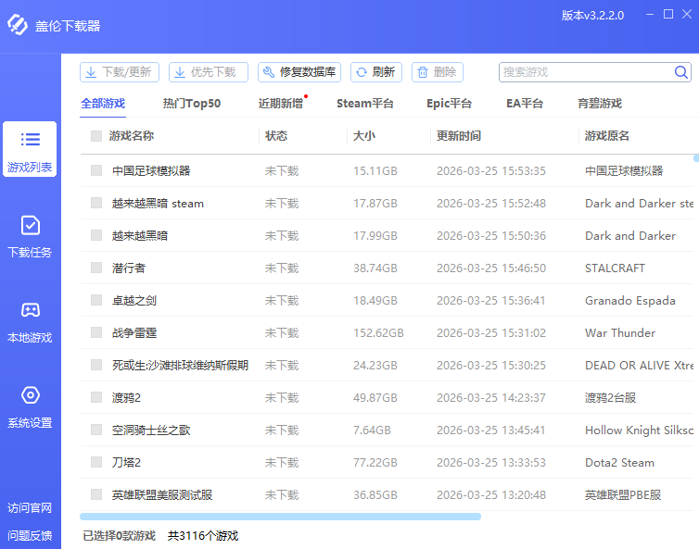Image resolution: width=699 pixels, height=549 pixels.
Task: Open the 系统设置 gear icon
Action: coord(30,395)
